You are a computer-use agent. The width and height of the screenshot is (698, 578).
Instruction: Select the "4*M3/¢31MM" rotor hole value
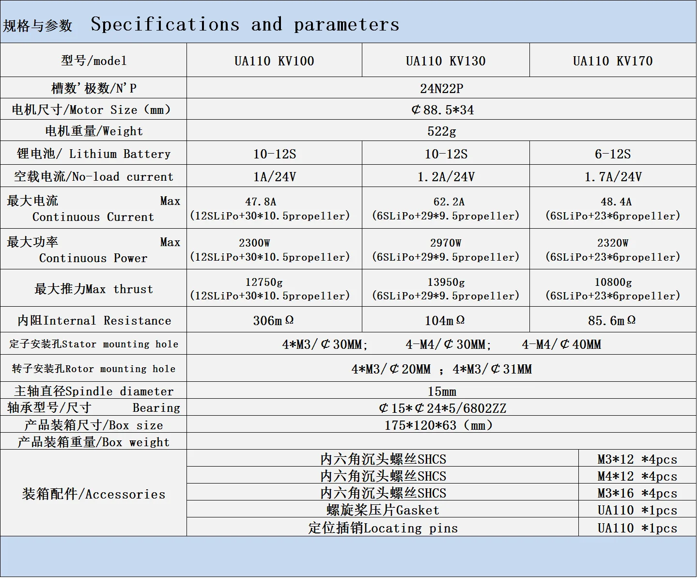[493, 369]
